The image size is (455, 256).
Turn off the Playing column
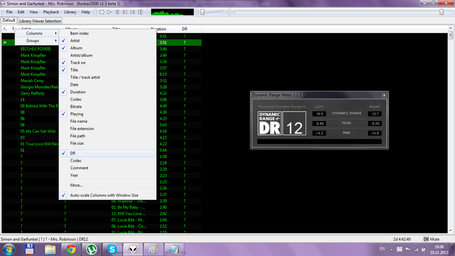(x=107, y=114)
